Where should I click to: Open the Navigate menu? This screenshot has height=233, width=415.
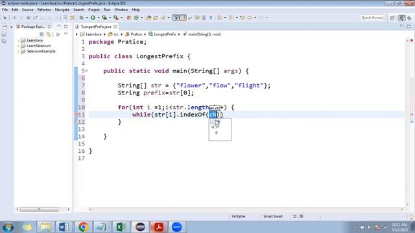tap(62, 10)
